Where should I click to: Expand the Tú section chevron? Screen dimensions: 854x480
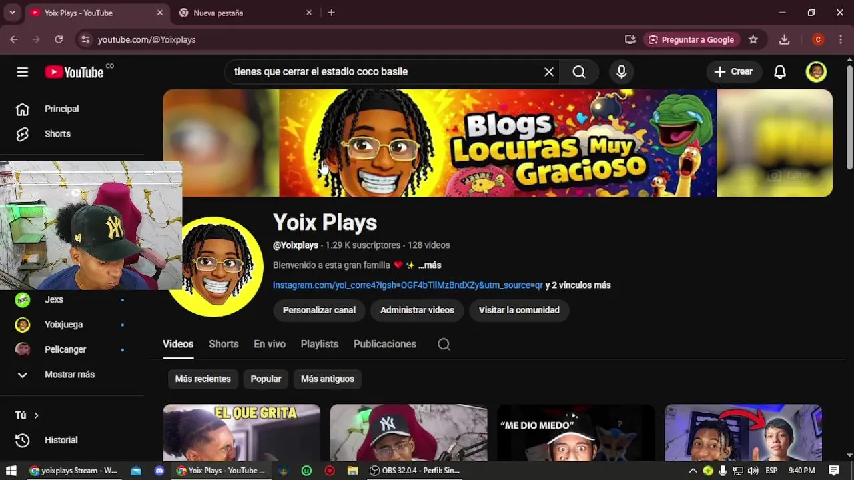36,415
